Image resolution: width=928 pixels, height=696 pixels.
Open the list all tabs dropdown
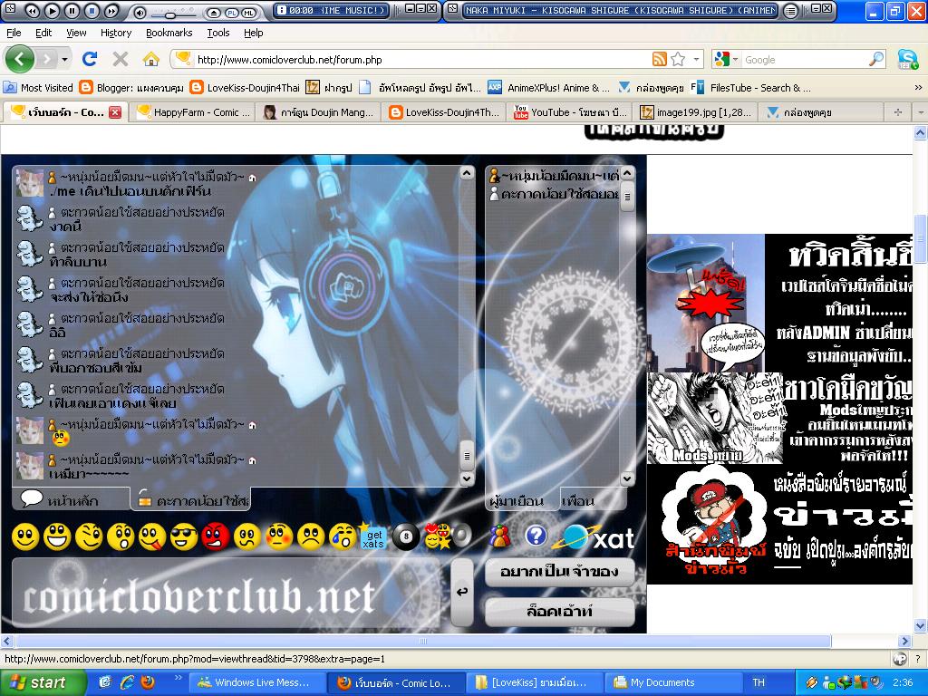[x=920, y=111]
